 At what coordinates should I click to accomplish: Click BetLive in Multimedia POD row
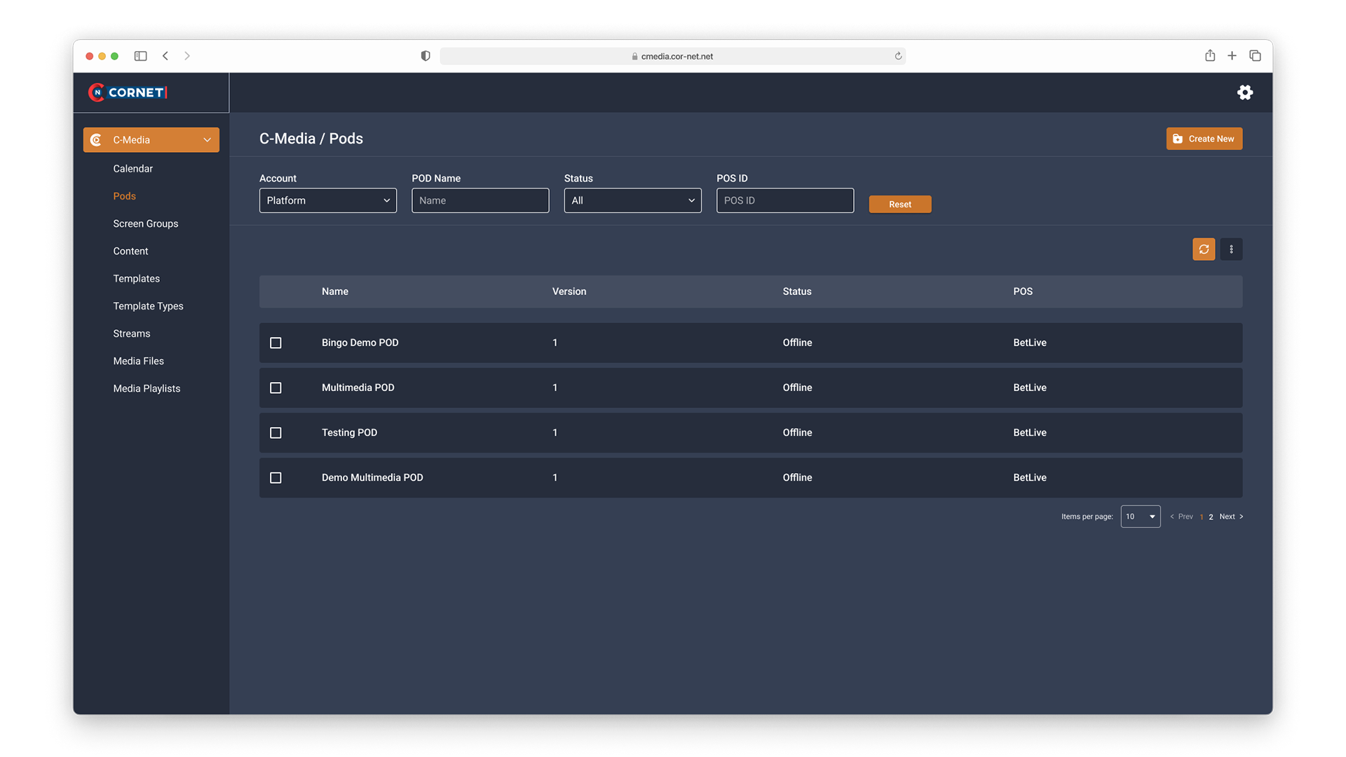tap(1029, 388)
